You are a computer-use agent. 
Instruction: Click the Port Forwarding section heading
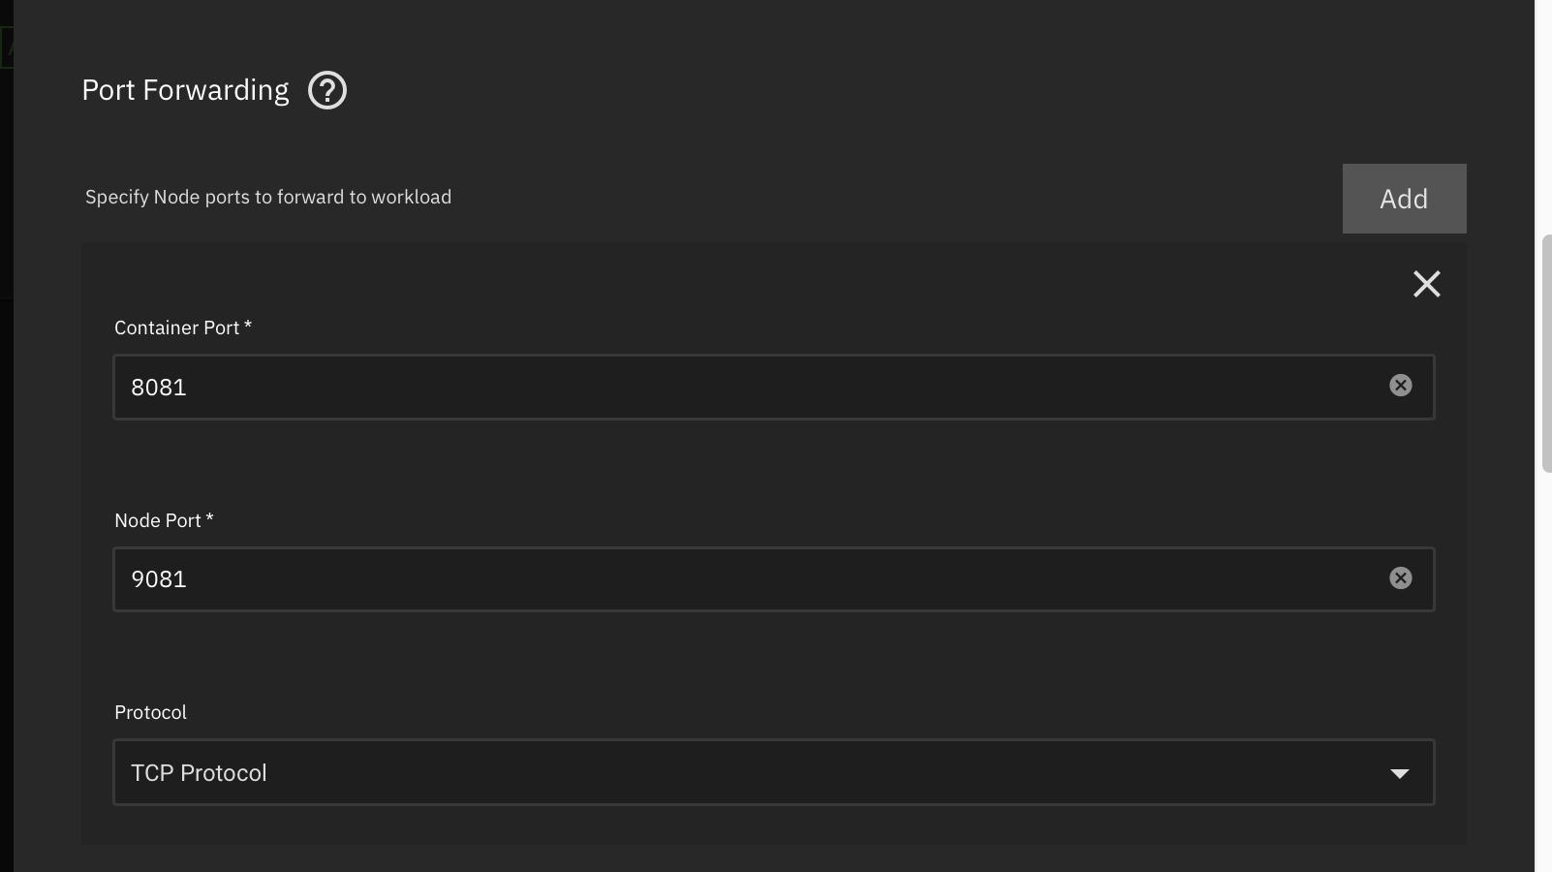(185, 90)
